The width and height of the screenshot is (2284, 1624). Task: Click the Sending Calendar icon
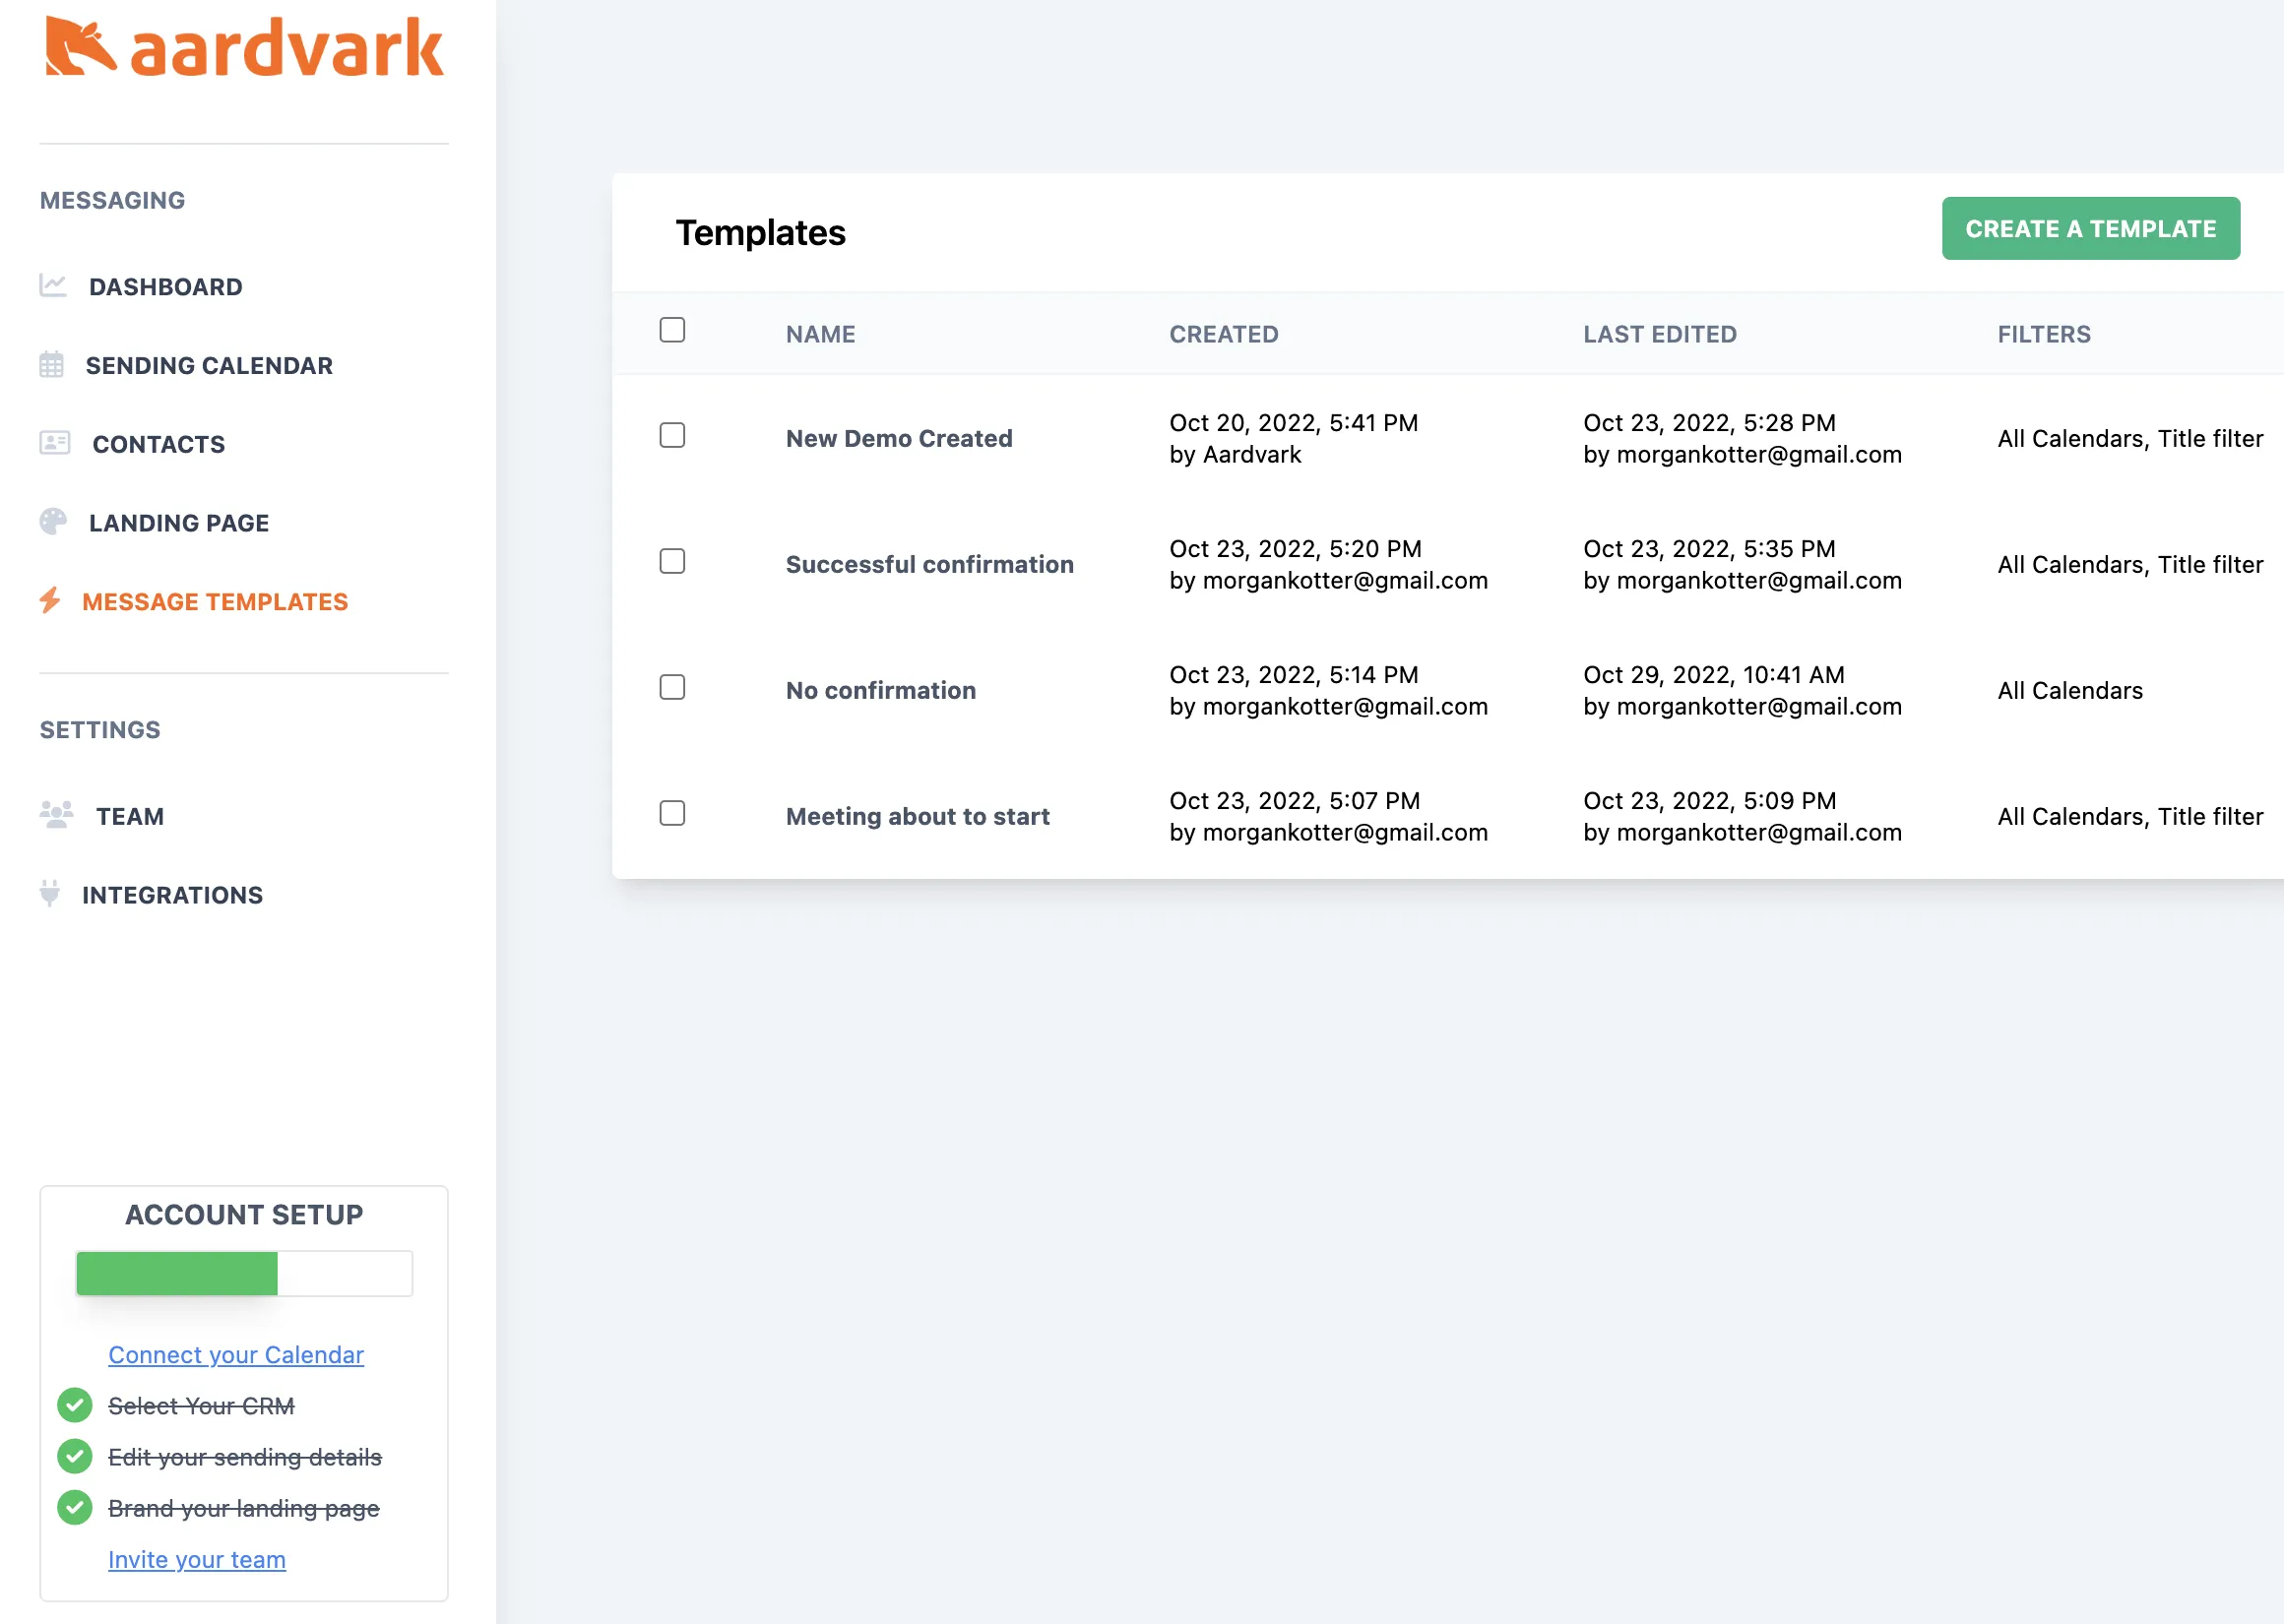pos(52,365)
